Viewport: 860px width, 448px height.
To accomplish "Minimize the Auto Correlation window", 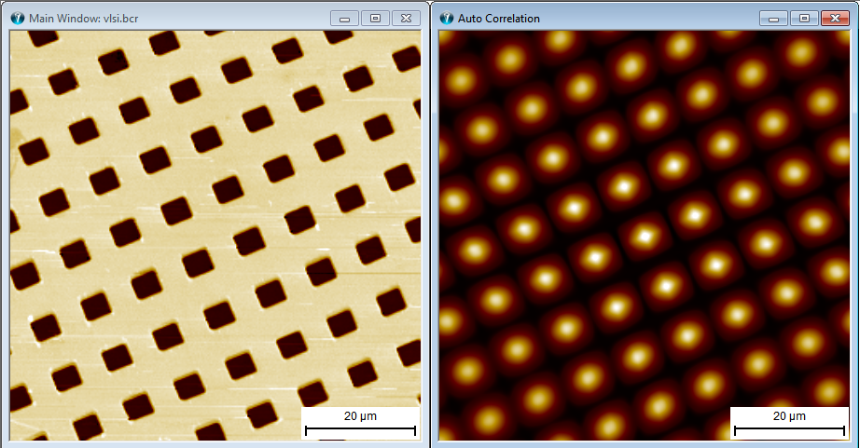I will click(x=773, y=18).
